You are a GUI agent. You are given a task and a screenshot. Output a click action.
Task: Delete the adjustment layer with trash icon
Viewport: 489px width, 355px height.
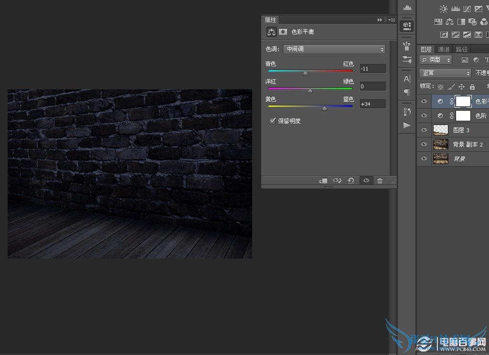pos(380,180)
